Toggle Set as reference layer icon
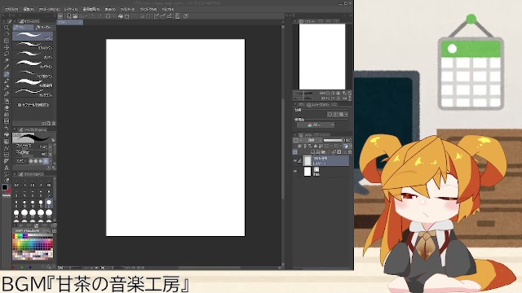The height and width of the screenshot is (293, 522). coord(304,146)
